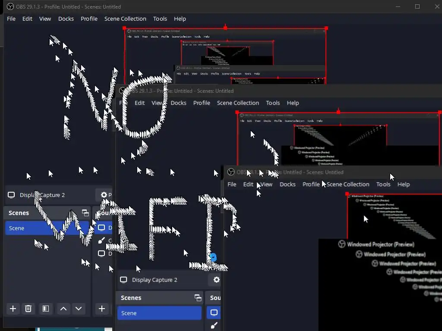Click Help in the middle nested OBS preview

click(x=293, y=103)
